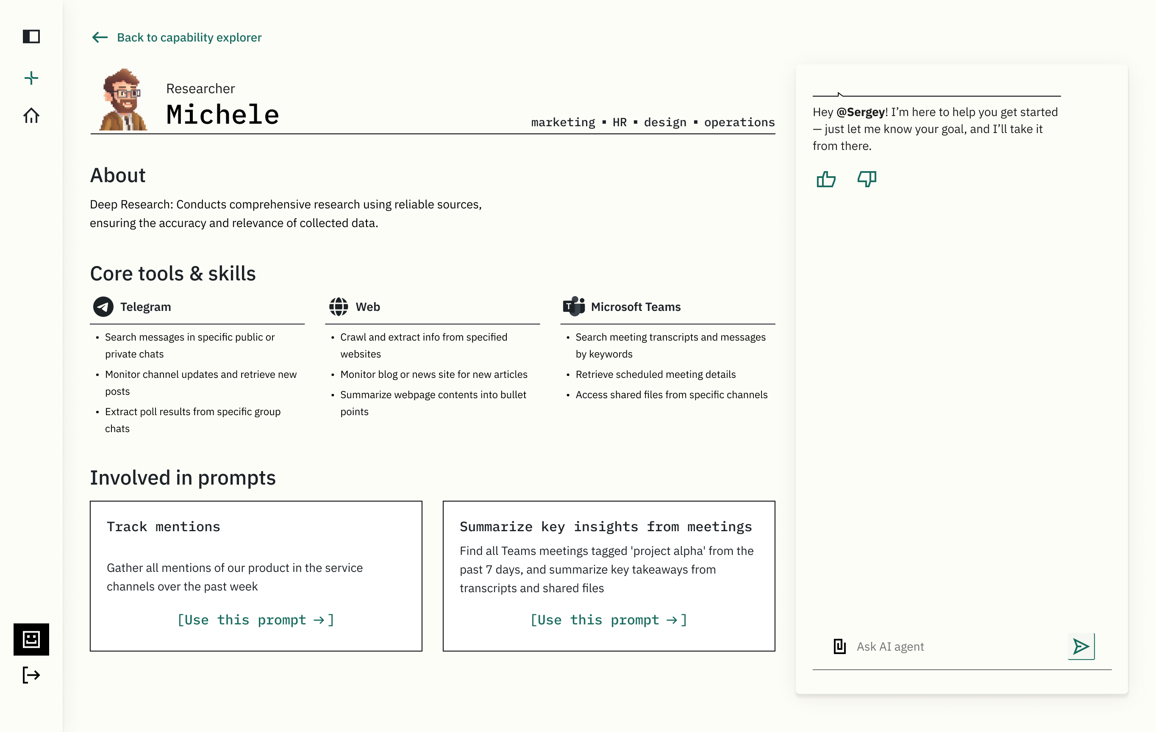Go back to capability explorer link
The height and width of the screenshot is (732, 1156).
[189, 37]
